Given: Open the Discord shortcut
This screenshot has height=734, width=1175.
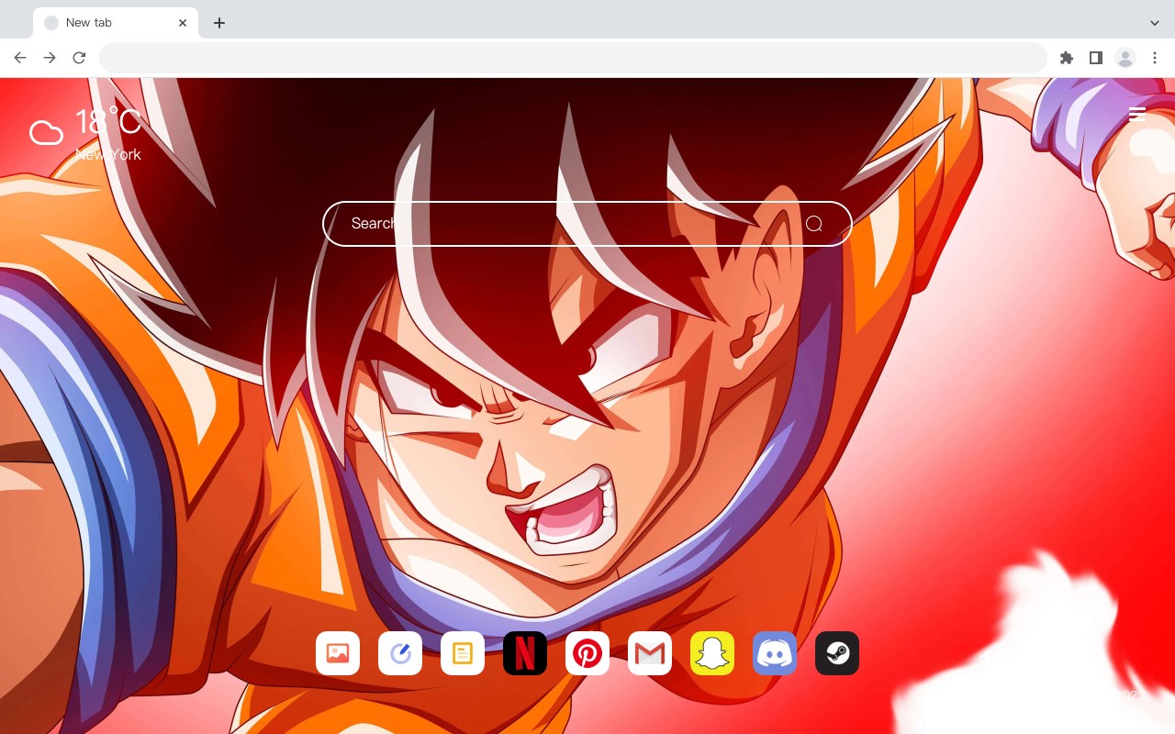Looking at the screenshot, I should pos(775,653).
